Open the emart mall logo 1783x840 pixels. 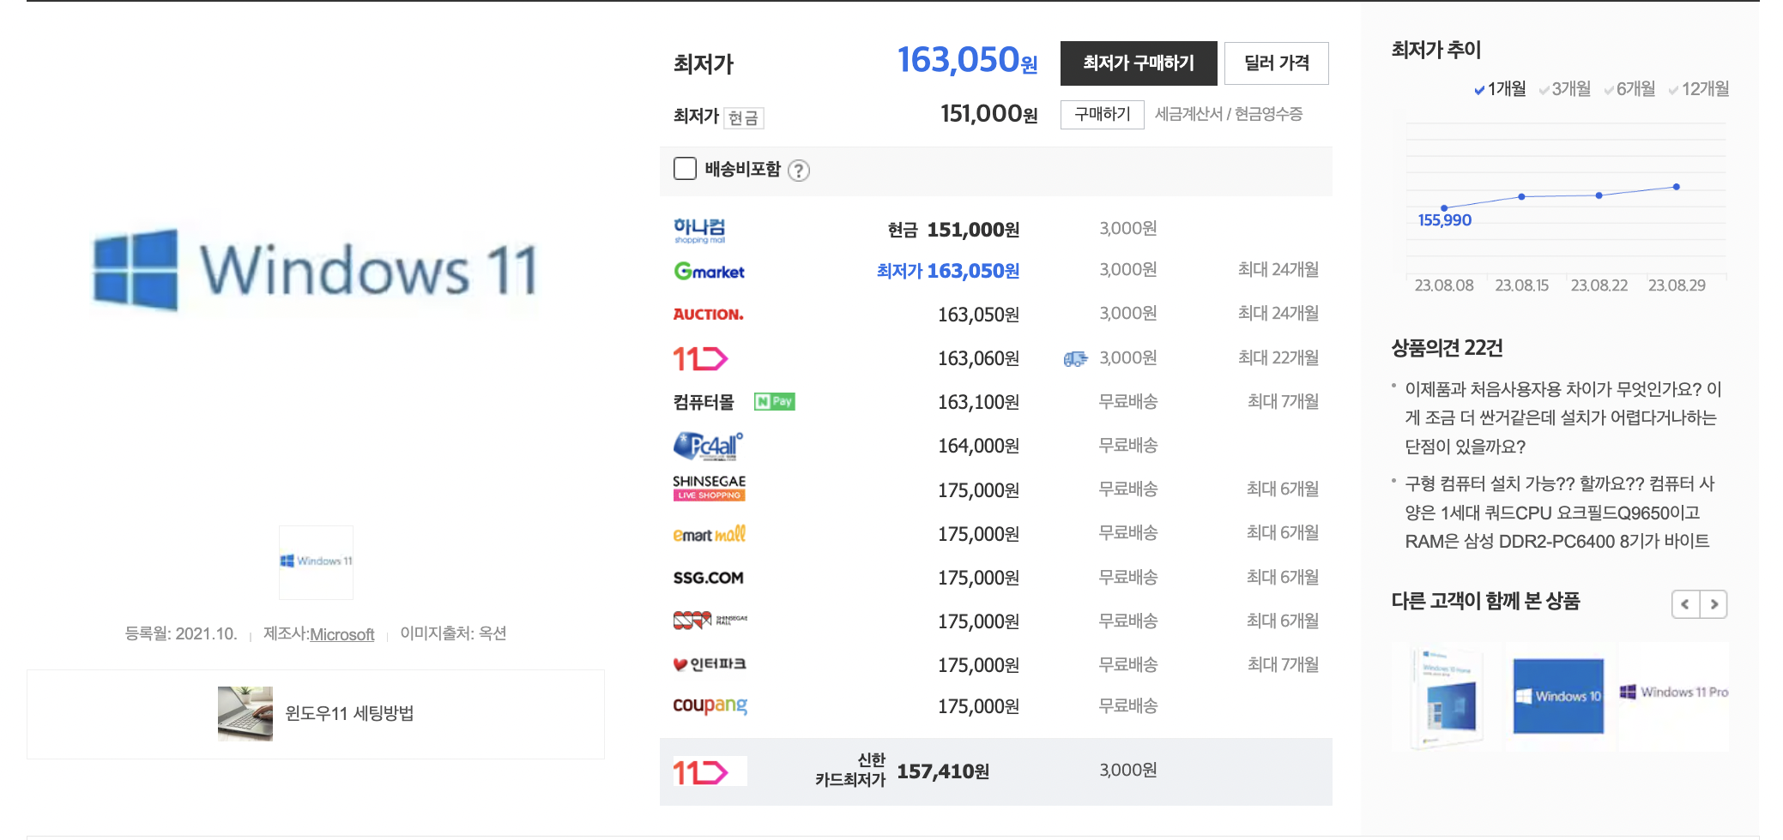point(709,534)
